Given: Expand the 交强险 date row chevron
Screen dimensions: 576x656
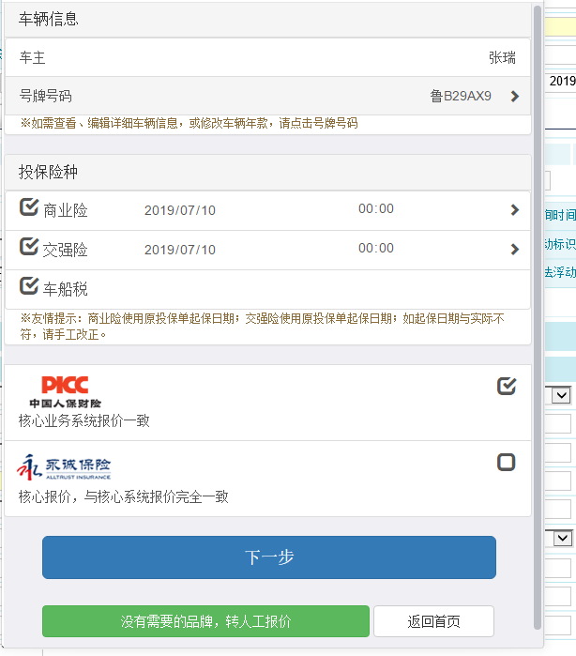Looking at the screenshot, I should pyautogui.click(x=515, y=250).
